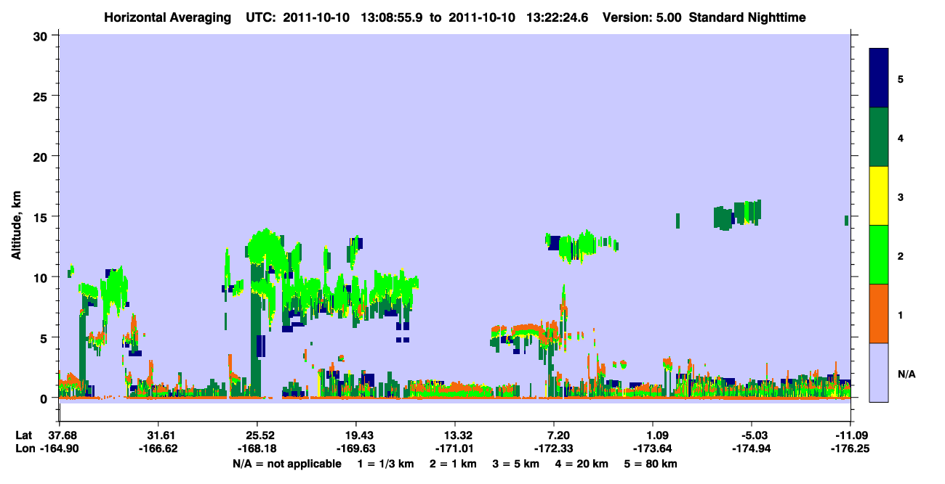Click legend text '1 = 1/3 km'
This screenshot has width=945, height=484.
pos(386,464)
